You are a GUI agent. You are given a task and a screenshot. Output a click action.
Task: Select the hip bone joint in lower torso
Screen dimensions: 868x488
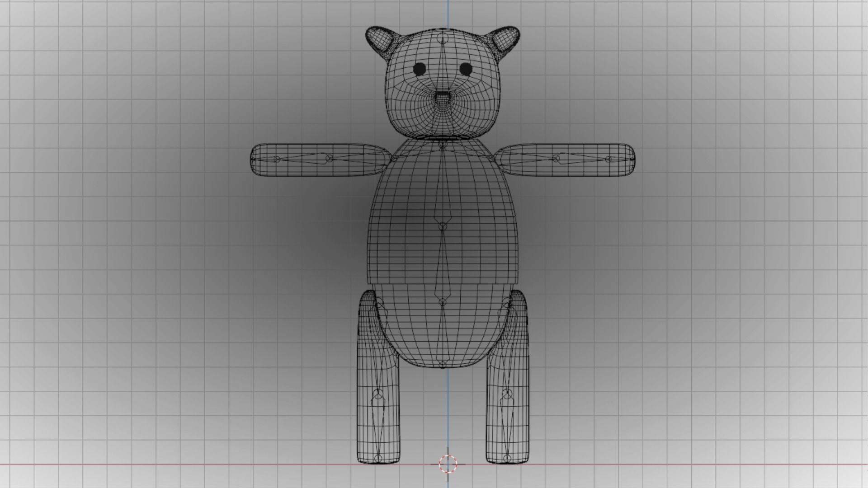click(443, 301)
